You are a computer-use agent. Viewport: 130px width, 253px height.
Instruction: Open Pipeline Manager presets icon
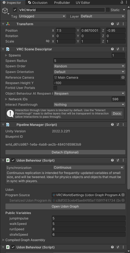[x=118, y=124]
